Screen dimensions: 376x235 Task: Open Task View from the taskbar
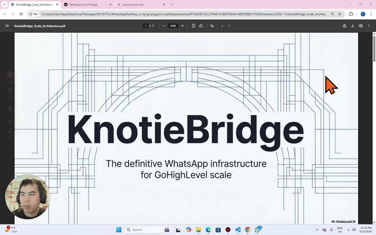178,230
